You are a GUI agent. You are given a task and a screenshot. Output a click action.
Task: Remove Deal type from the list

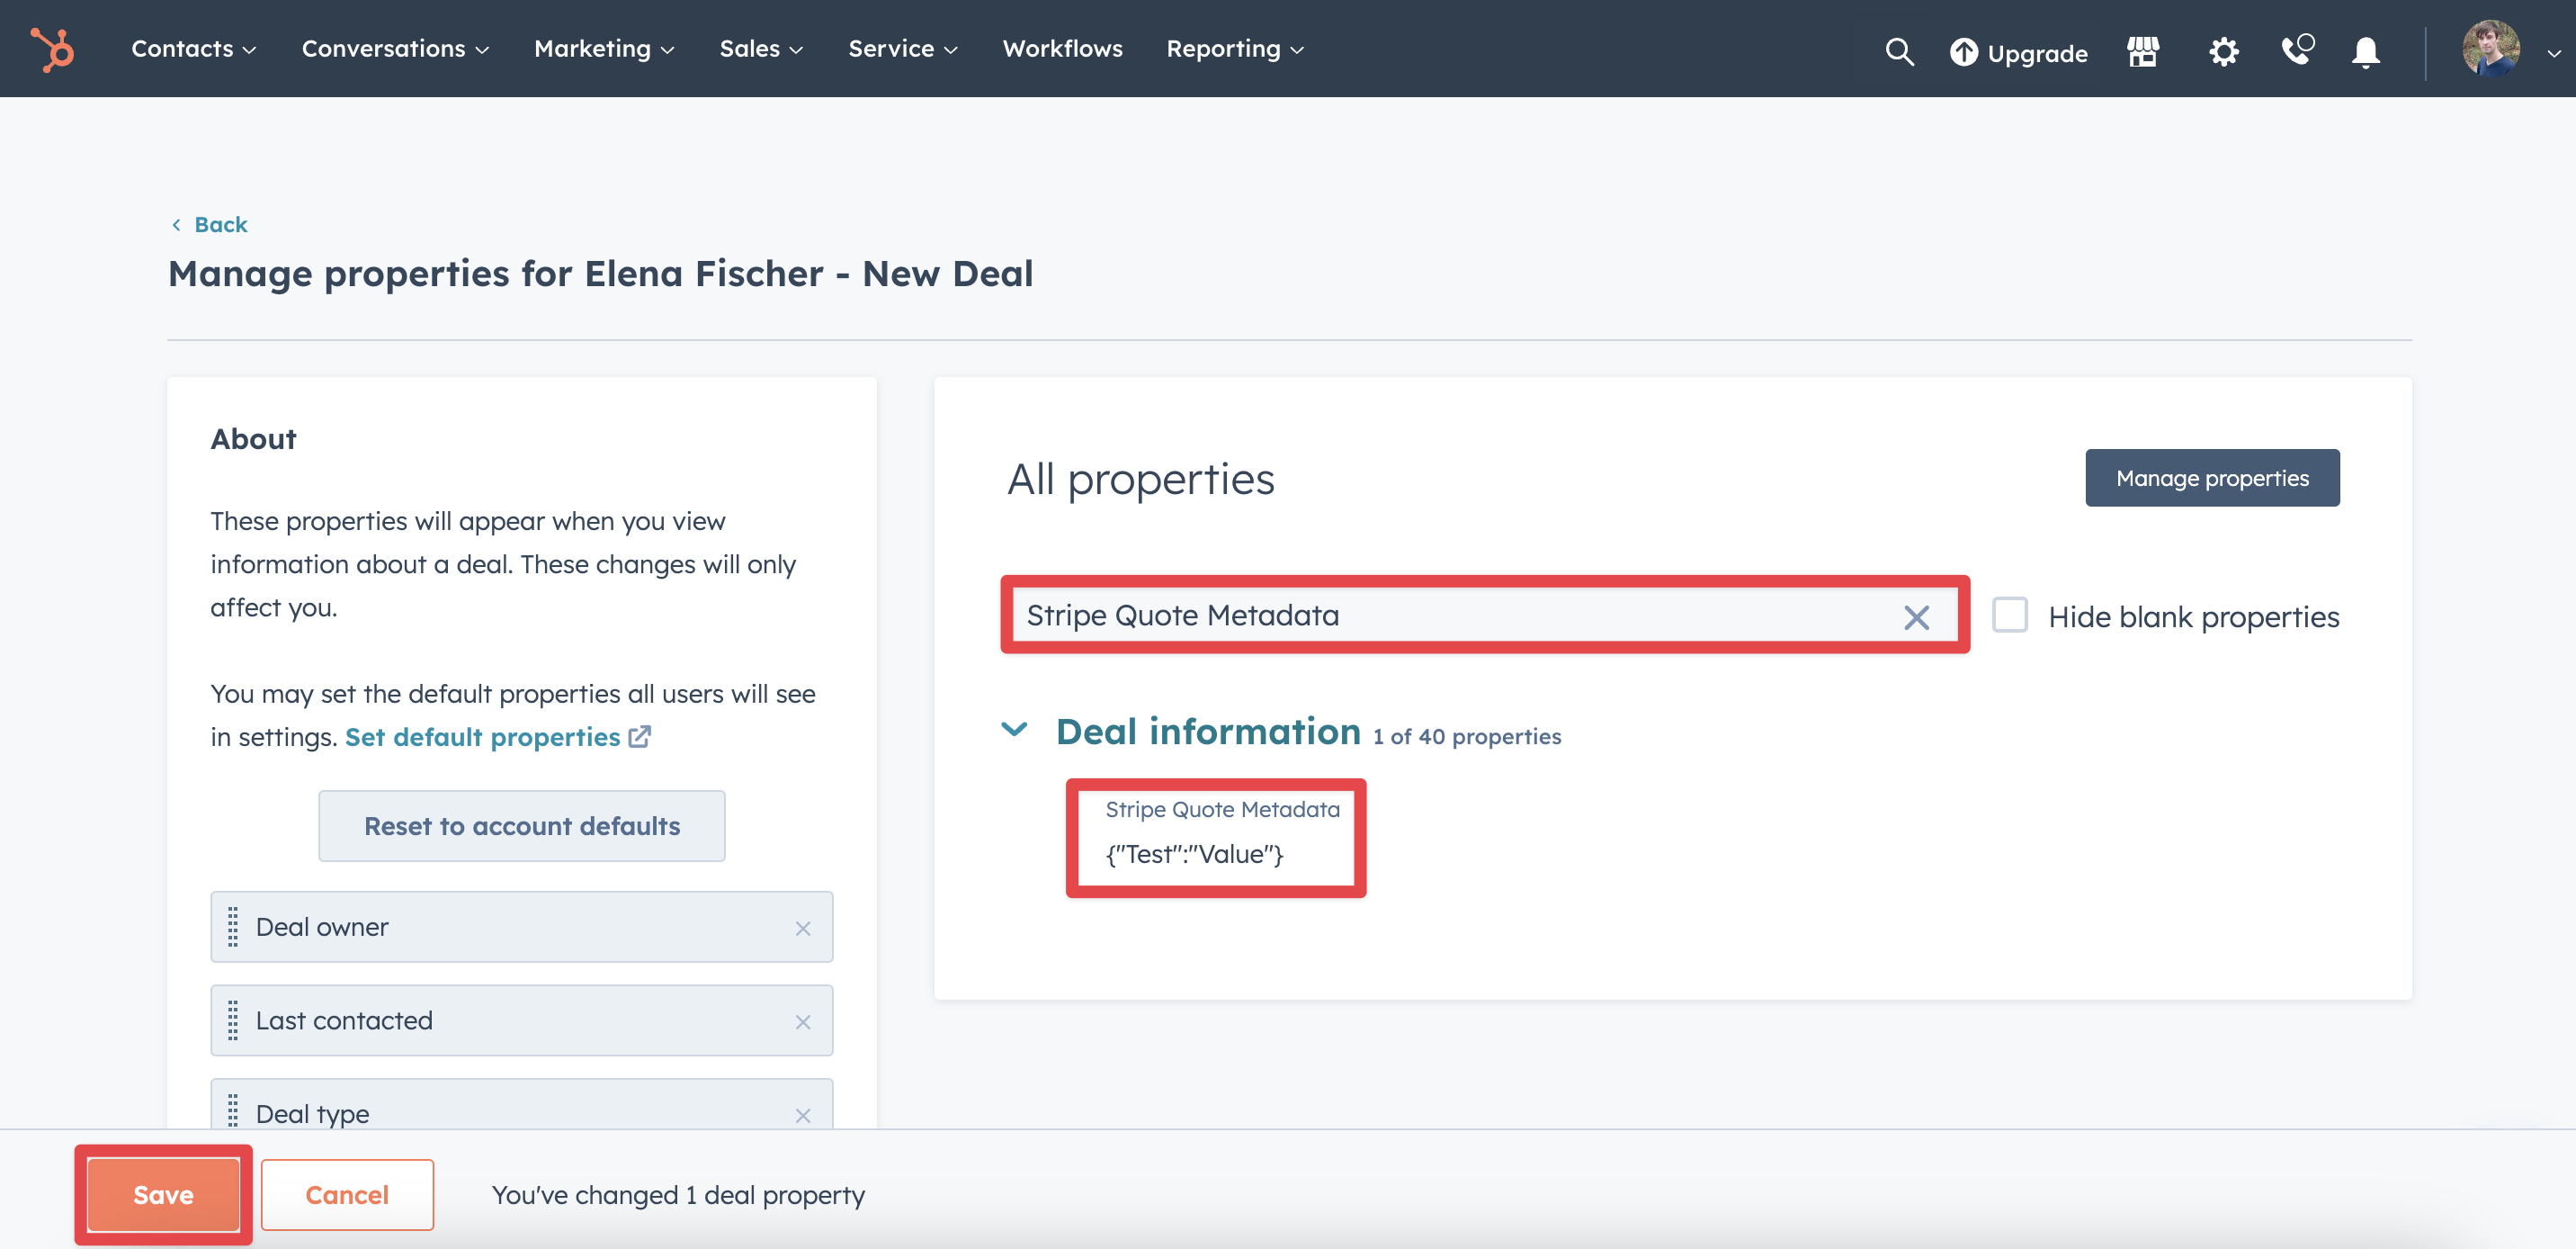pyautogui.click(x=802, y=1115)
